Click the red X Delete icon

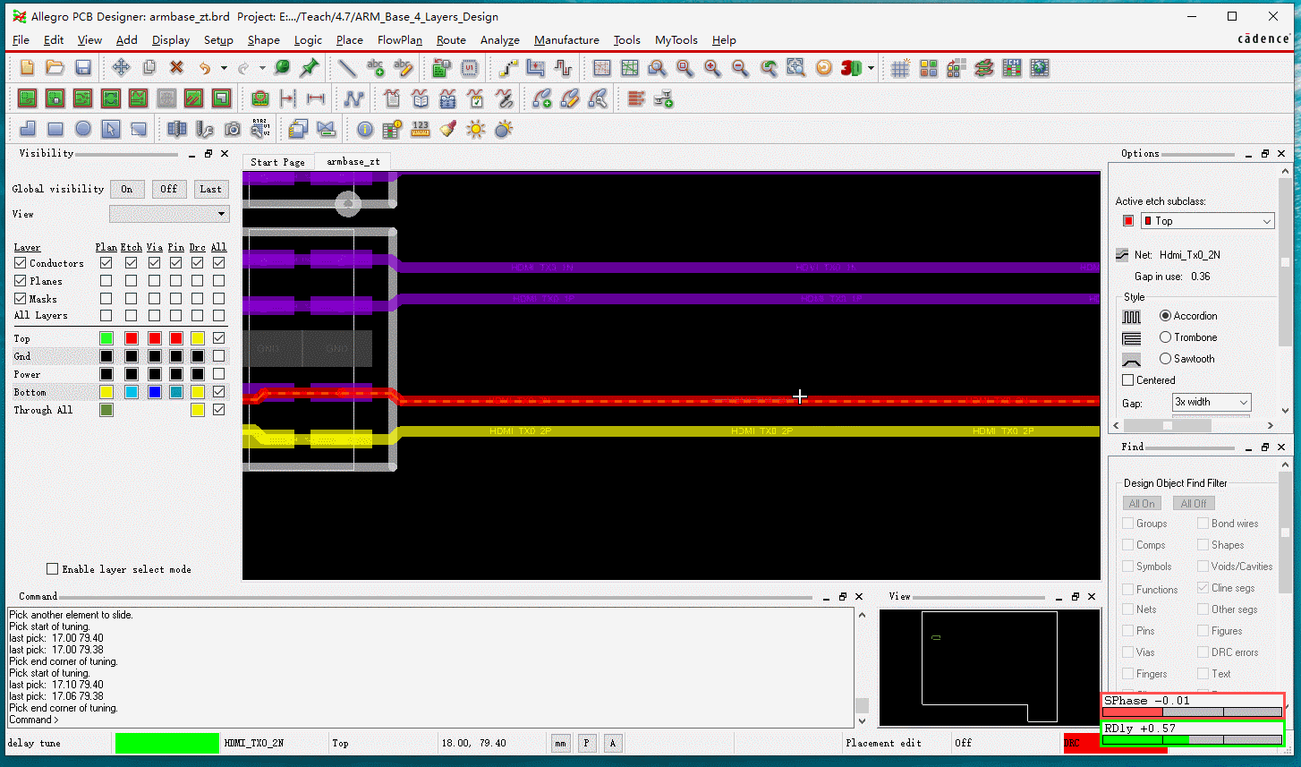coord(176,68)
